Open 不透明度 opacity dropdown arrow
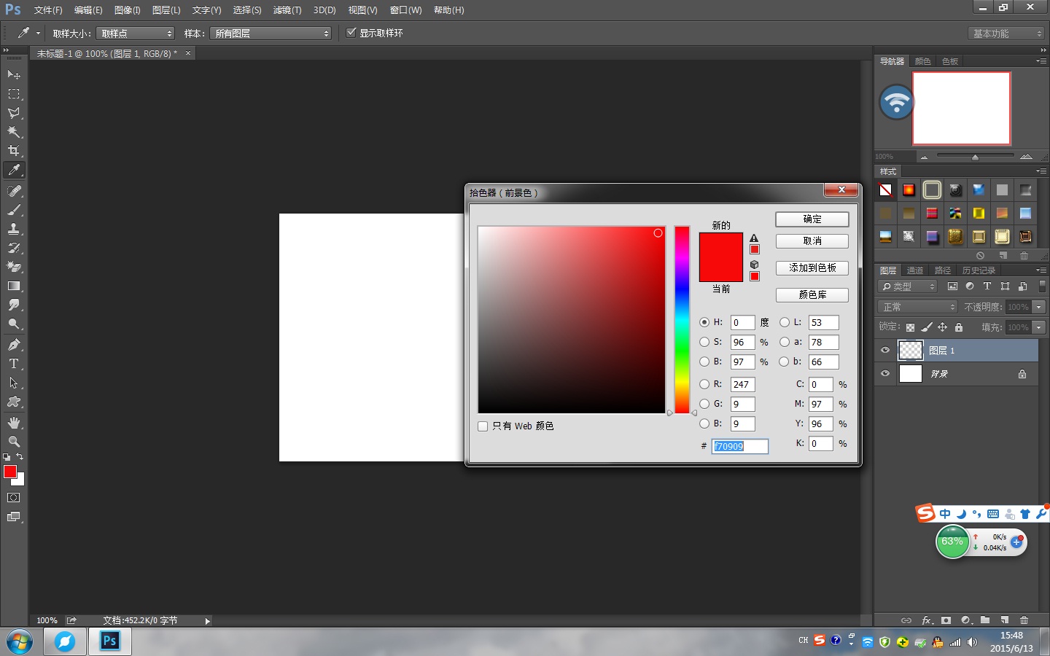1050x656 pixels. pyautogui.click(x=1039, y=307)
